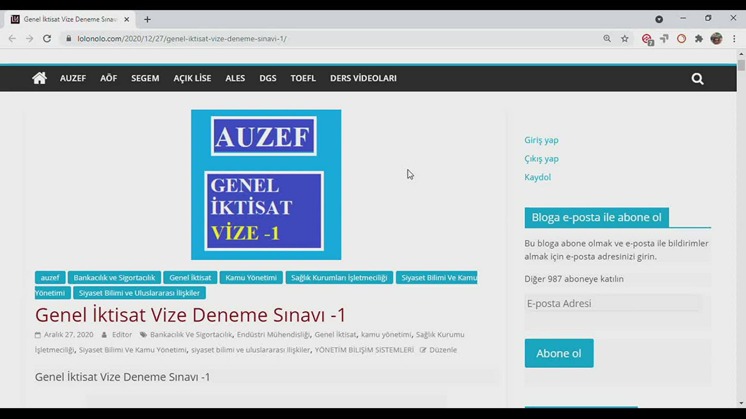
Task: Click the address bar URL
Action: coord(182,39)
